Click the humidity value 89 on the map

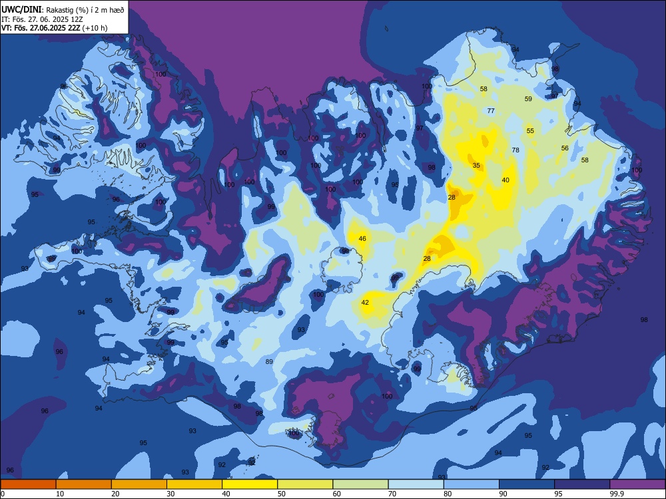[x=269, y=361]
